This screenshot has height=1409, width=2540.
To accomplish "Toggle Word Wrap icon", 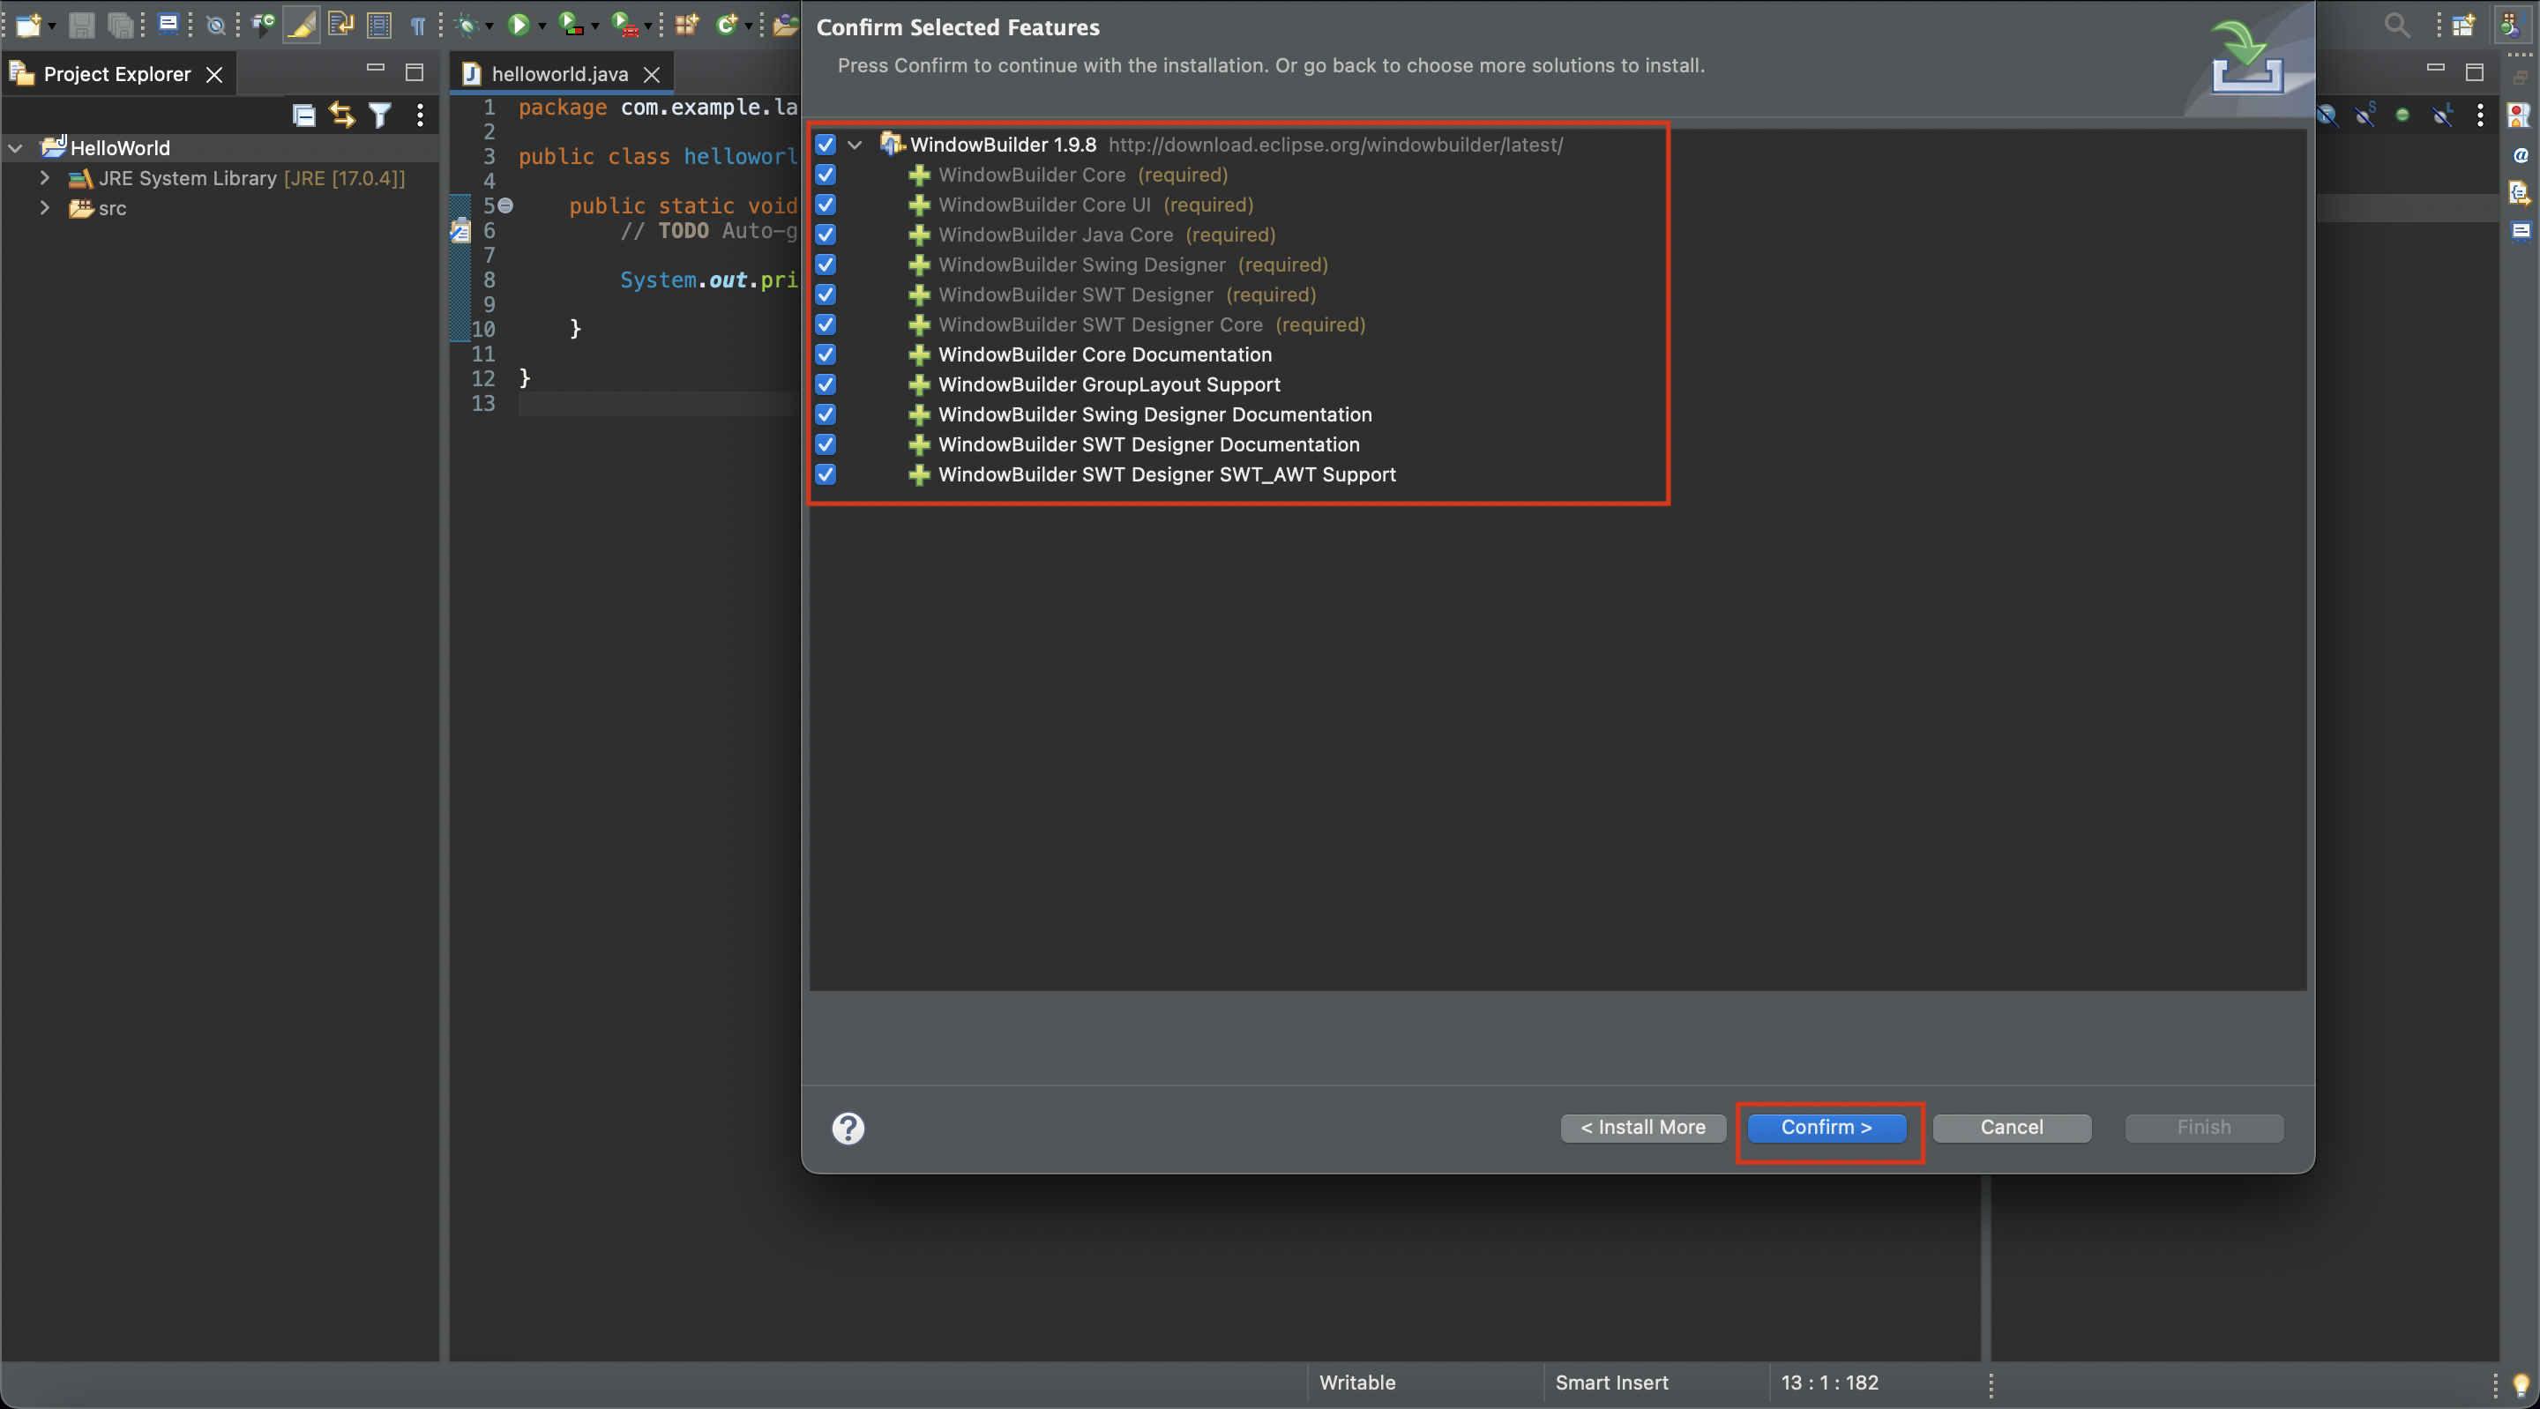I will pyautogui.click(x=340, y=25).
